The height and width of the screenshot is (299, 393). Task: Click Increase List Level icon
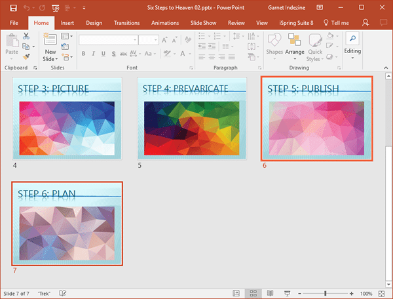pyautogui.click(x=212, y=47)
